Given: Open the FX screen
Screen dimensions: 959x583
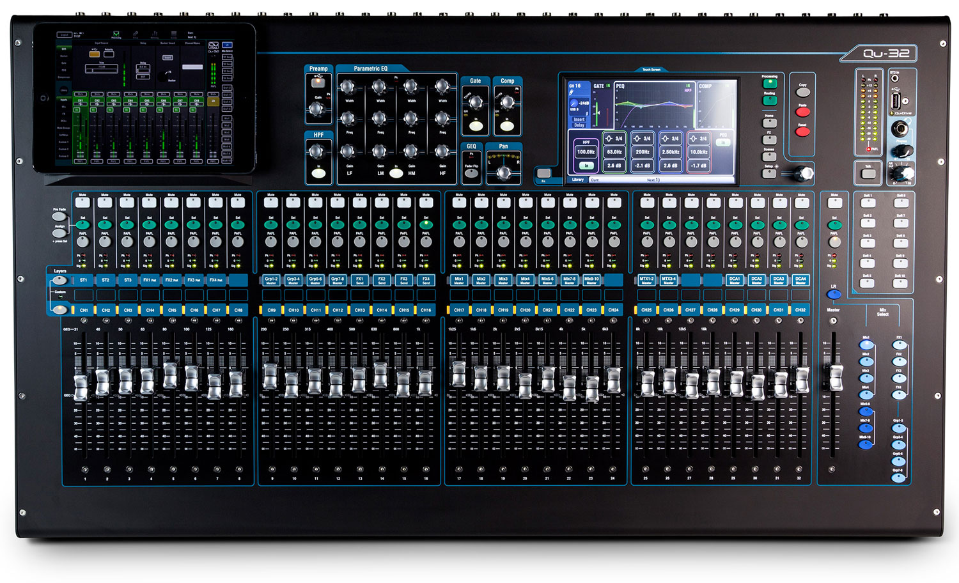Looking at the screenshot, I should point(768,139).
